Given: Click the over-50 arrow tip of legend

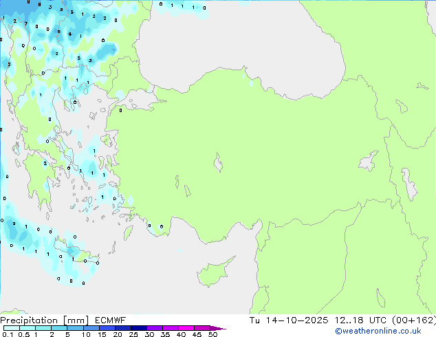Looking at the screenshot, I should coord(218,328).
